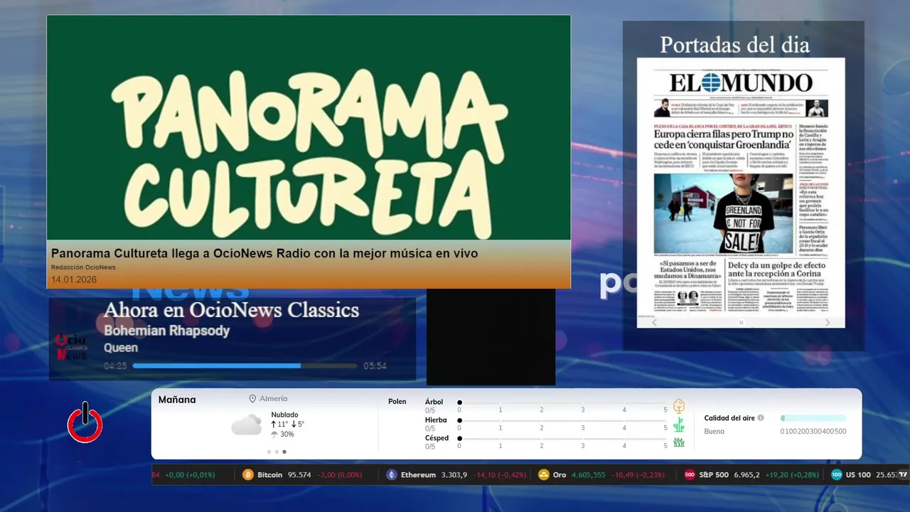
Task: Select the first weather carousel dot
Action: coord(269,452)
